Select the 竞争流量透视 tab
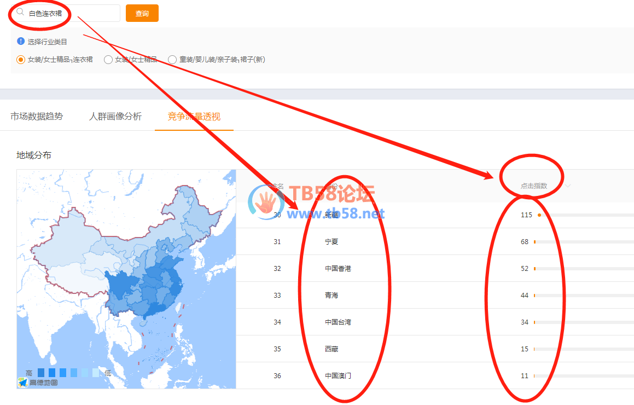 pos(194,116)
